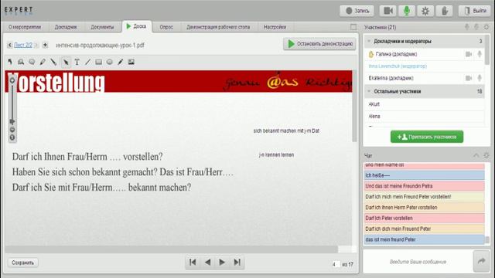Jump to first slide
The width and height of the screenshot is (495, 278).
[x=193, y=263]
